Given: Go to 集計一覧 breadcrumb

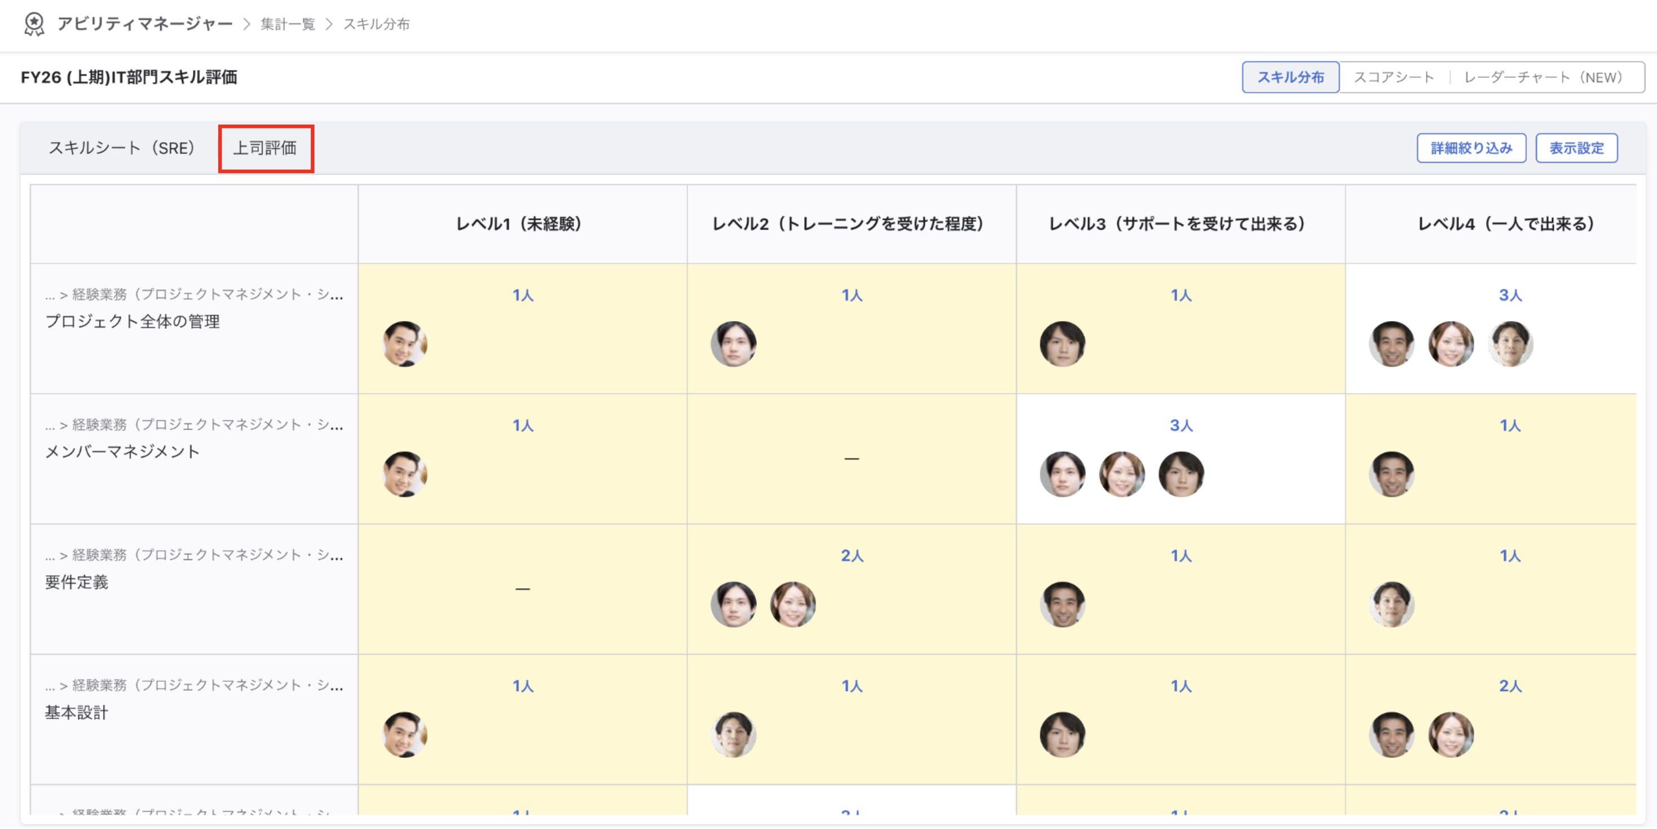Looking at the screenshot, I should coord(288,24).
